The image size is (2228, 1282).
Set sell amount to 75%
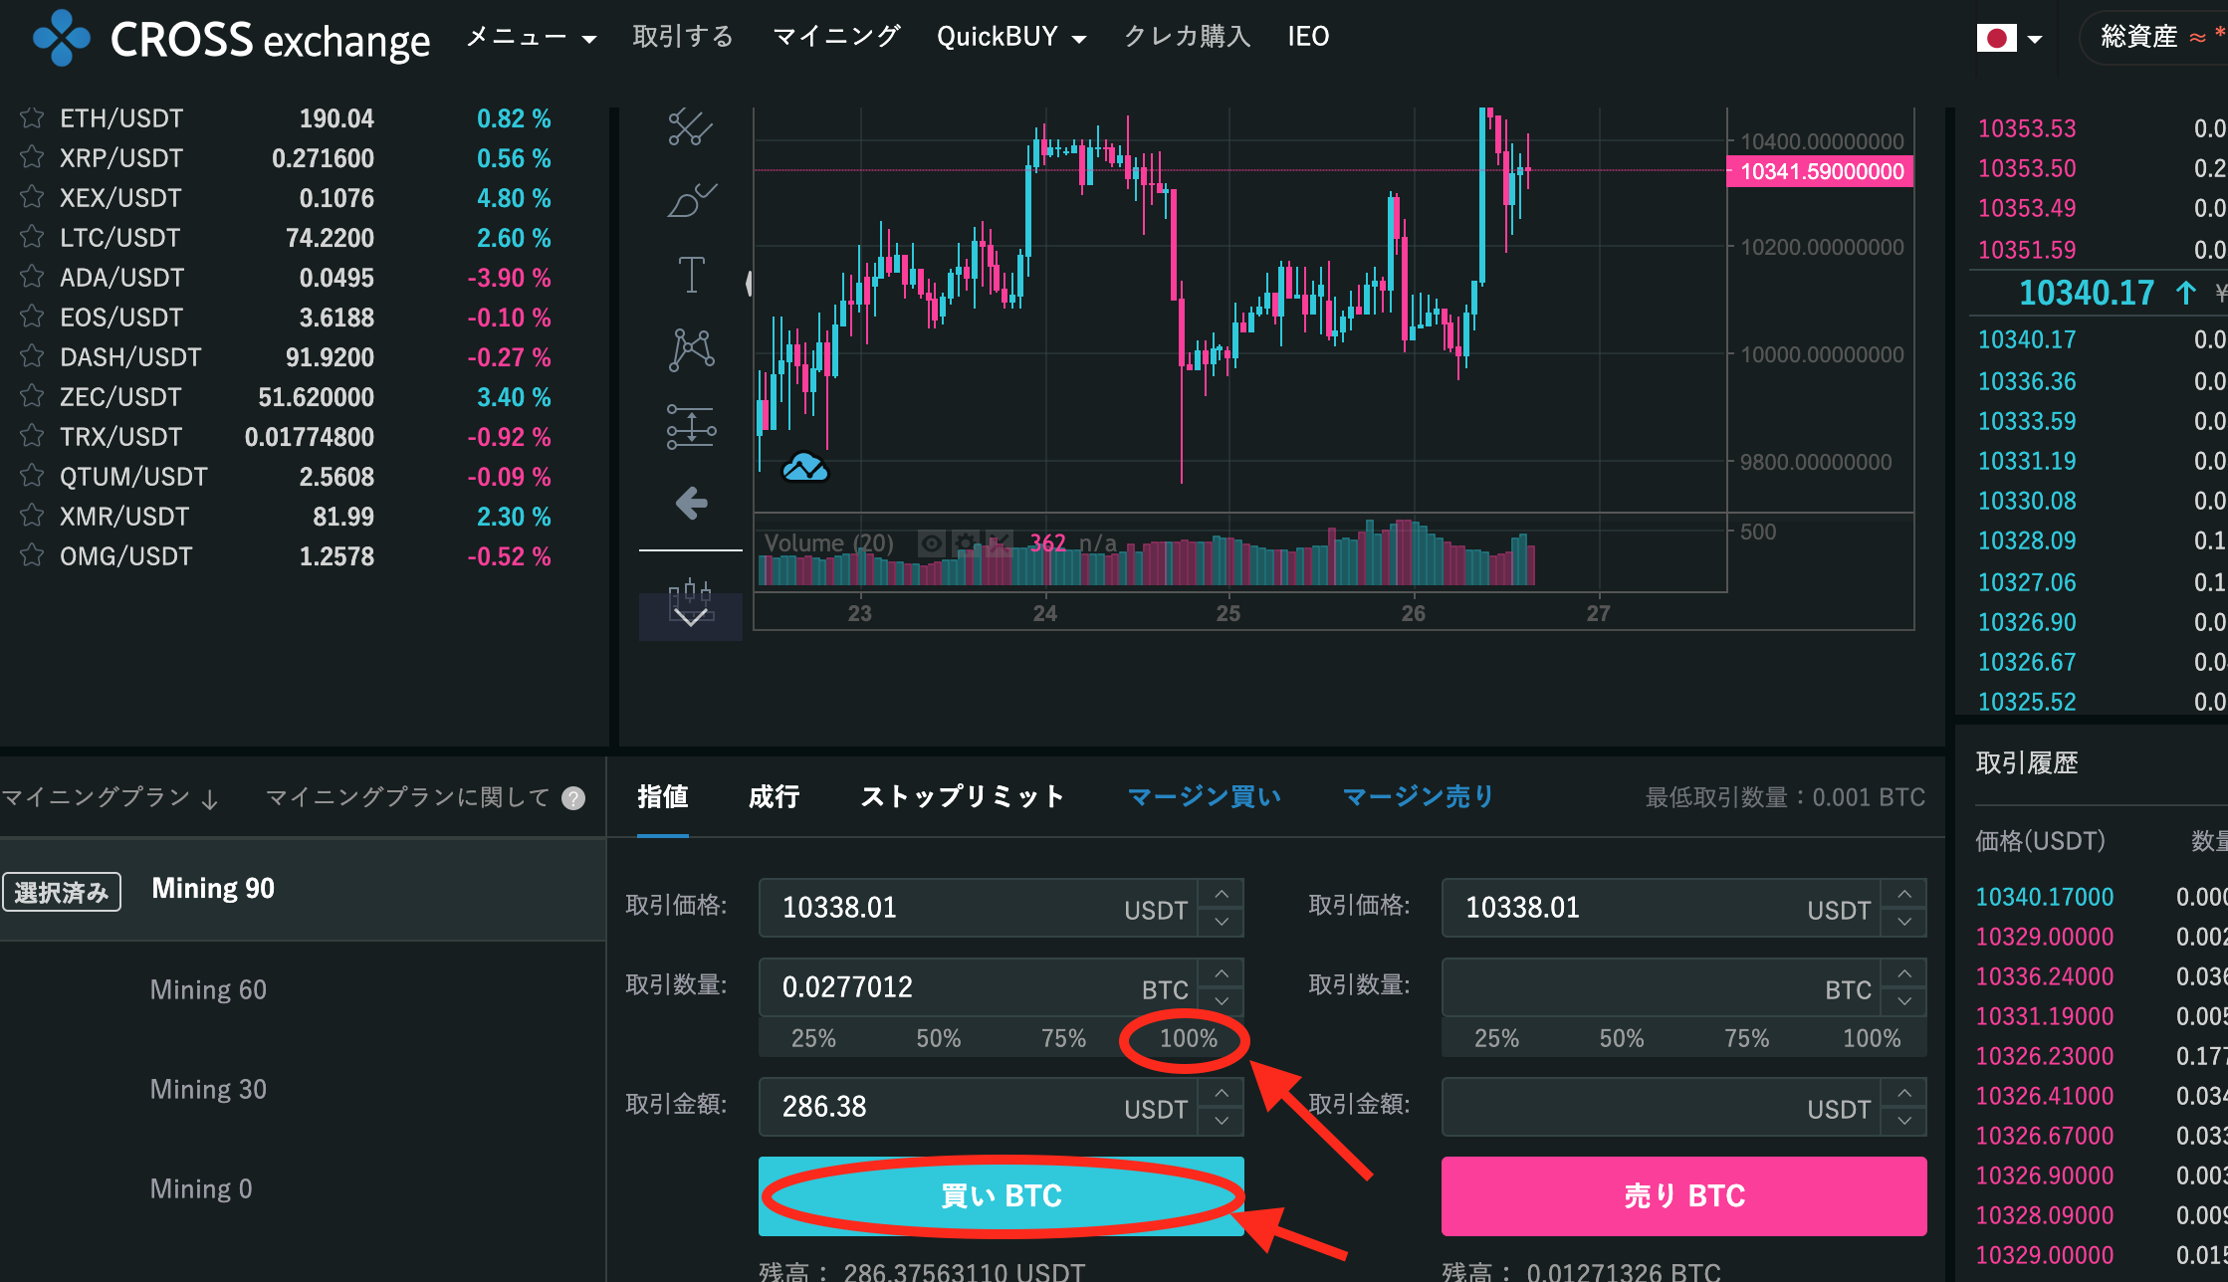point(1747,1039)
